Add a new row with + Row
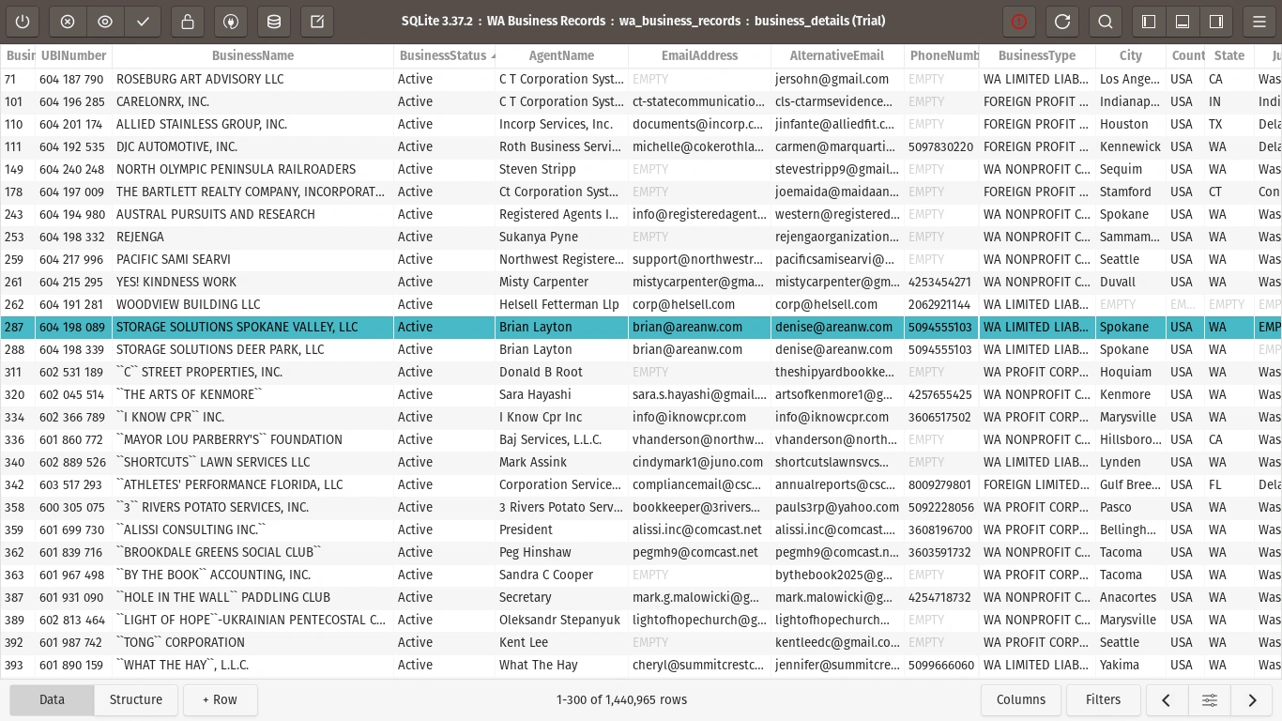 [x=220, y=699]
